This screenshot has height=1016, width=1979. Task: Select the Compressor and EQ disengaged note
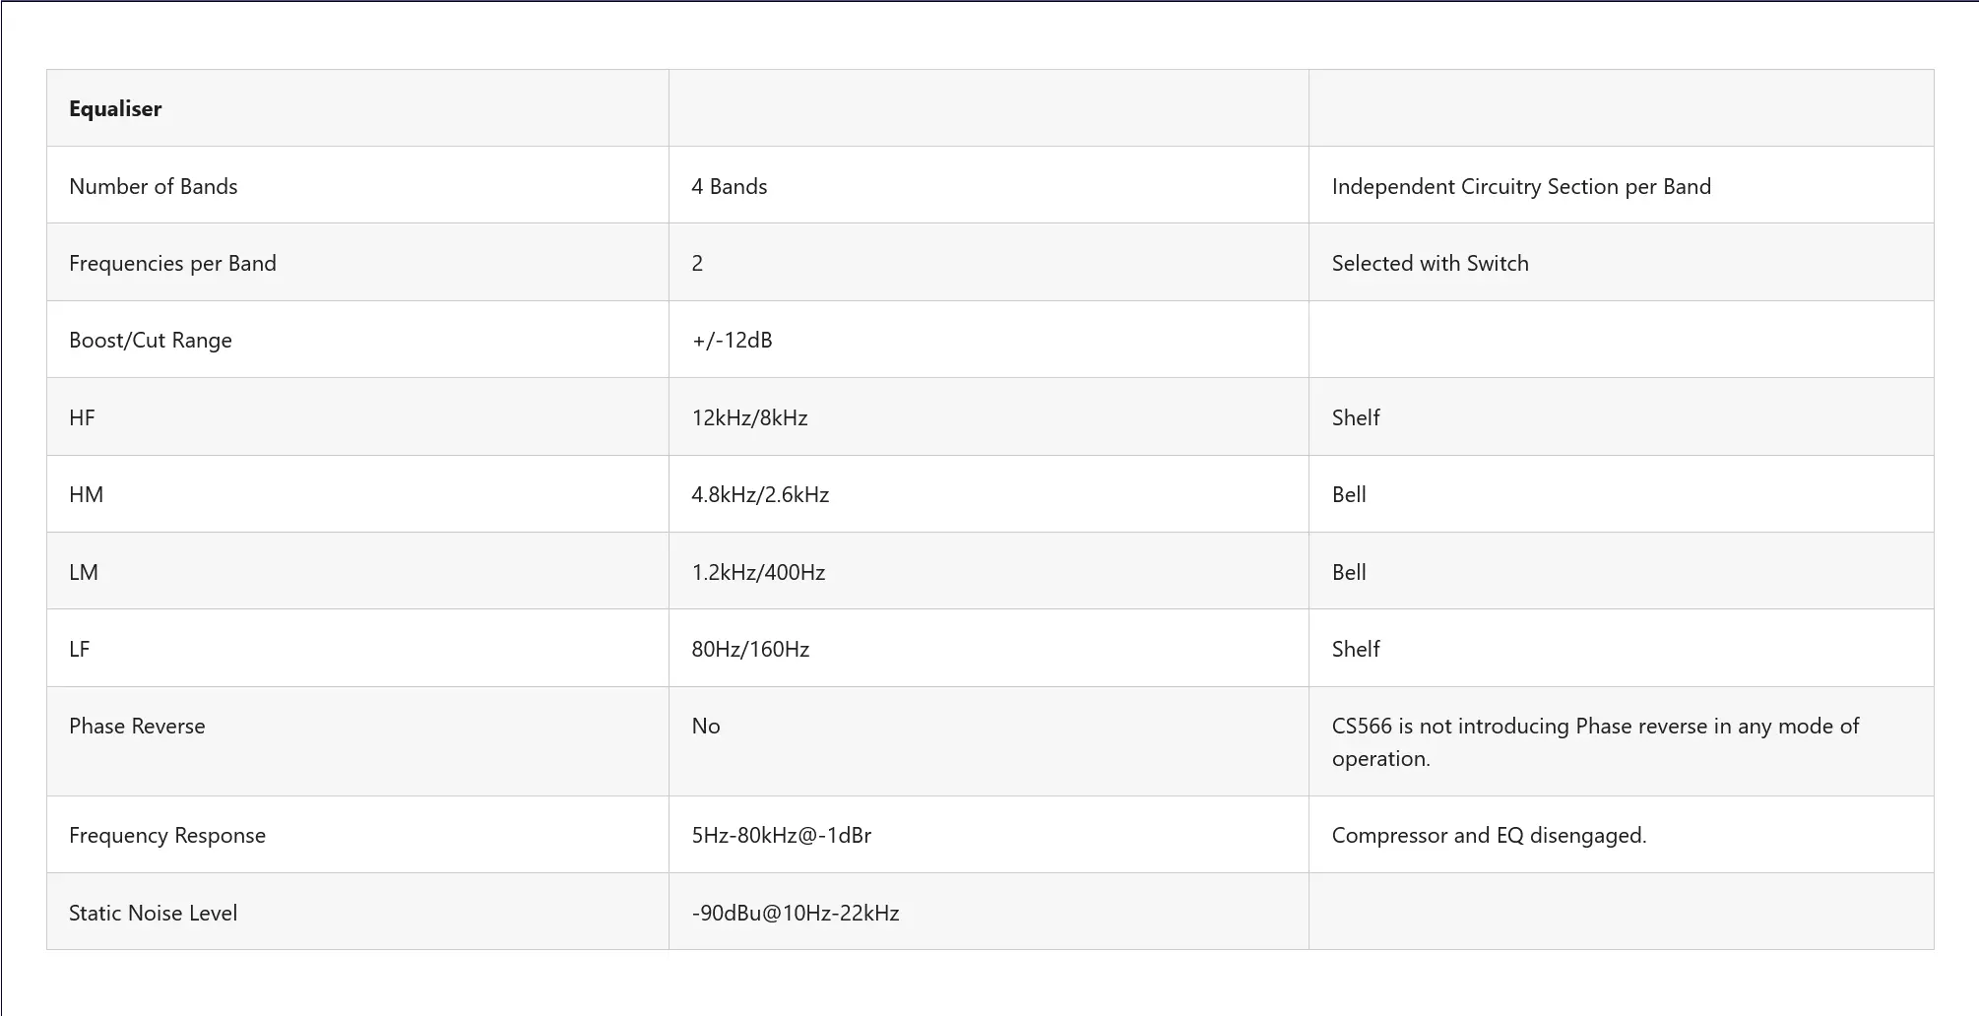pos(1489,836)
